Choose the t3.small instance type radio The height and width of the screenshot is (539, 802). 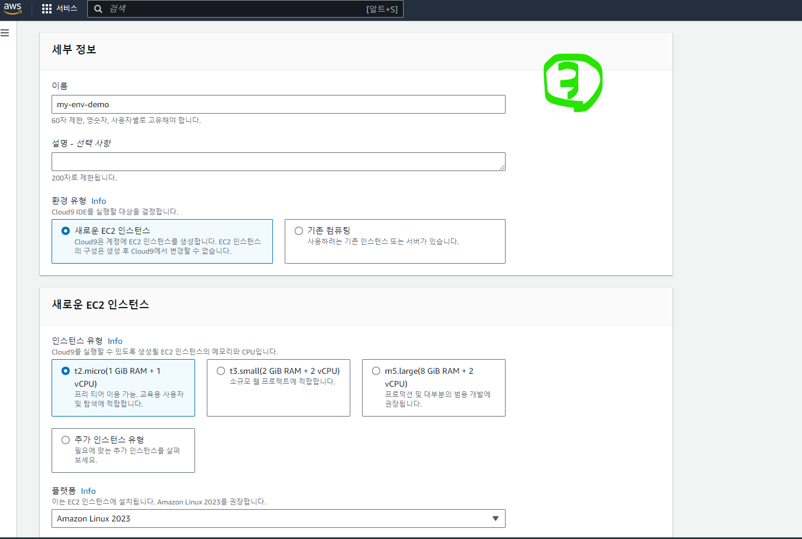(221, 371)
